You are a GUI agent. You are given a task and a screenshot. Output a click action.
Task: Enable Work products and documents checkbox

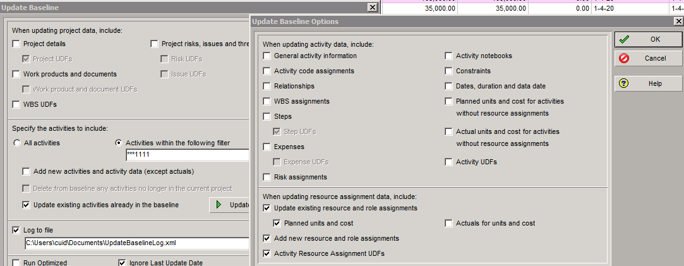point(16,74)
